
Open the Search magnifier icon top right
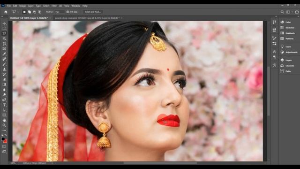(282, 12)
